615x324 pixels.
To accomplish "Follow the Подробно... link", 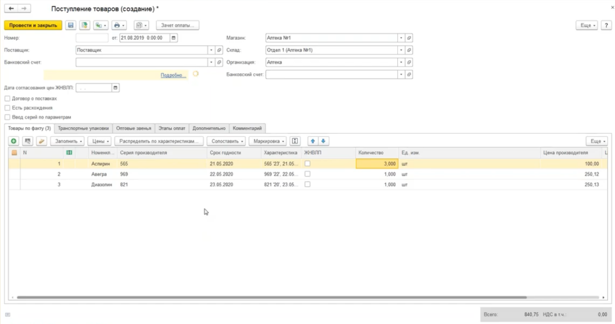I will 173,75.
